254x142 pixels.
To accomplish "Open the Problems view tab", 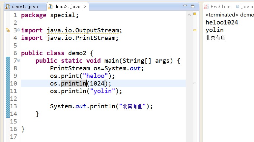I will click(x=218, y=7).
